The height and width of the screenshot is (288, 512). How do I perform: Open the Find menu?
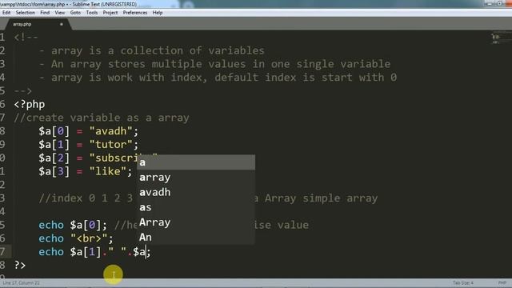pos(45,13)
